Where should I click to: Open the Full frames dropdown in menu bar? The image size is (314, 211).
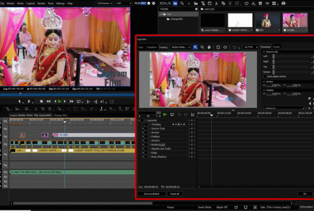pyautogui.click(x=105, y=4)
